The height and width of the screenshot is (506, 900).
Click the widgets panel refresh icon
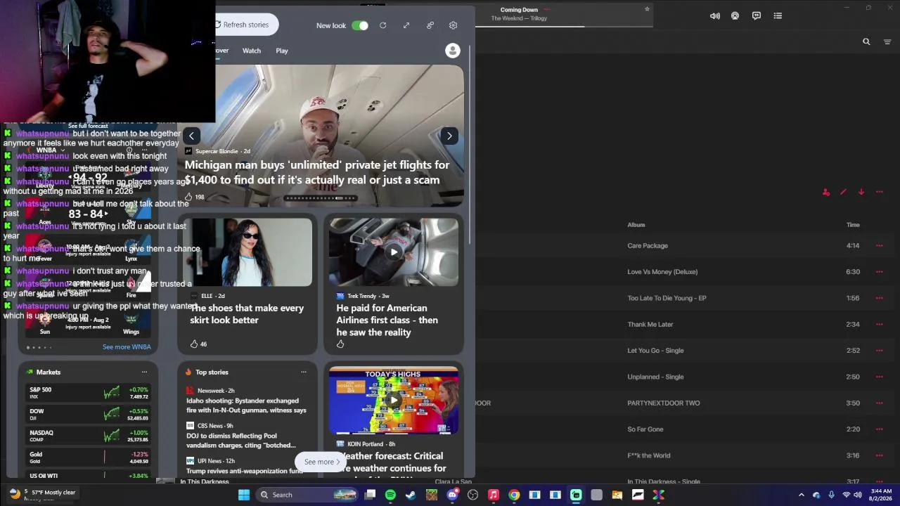pyautogui.click(x=382, y=25)
